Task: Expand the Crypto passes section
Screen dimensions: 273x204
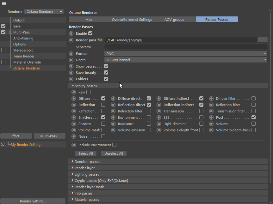Action: tap(73, 181)
